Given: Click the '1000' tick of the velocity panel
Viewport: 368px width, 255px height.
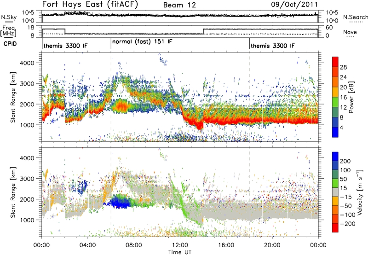Looking at the screenshot, I should 27,220.
